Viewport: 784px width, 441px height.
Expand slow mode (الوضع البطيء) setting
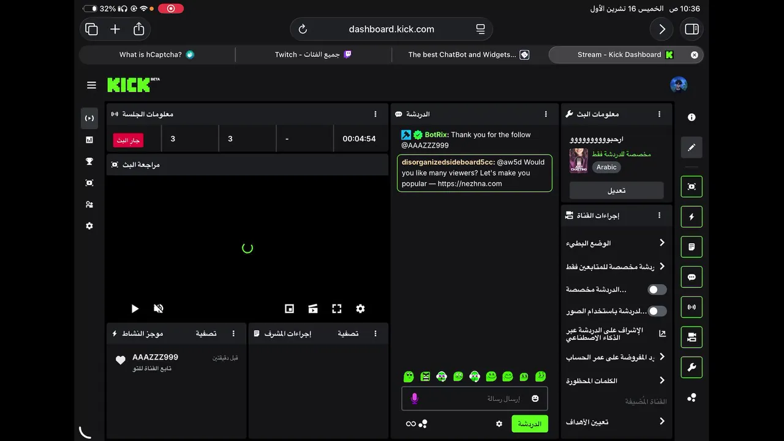tap(616, 243)
